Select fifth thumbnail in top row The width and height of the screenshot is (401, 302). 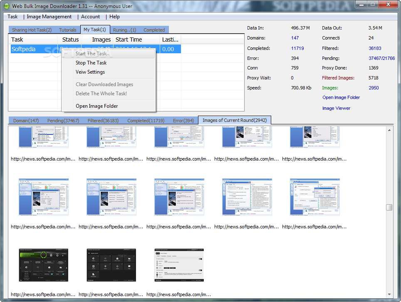click(314, 137)
